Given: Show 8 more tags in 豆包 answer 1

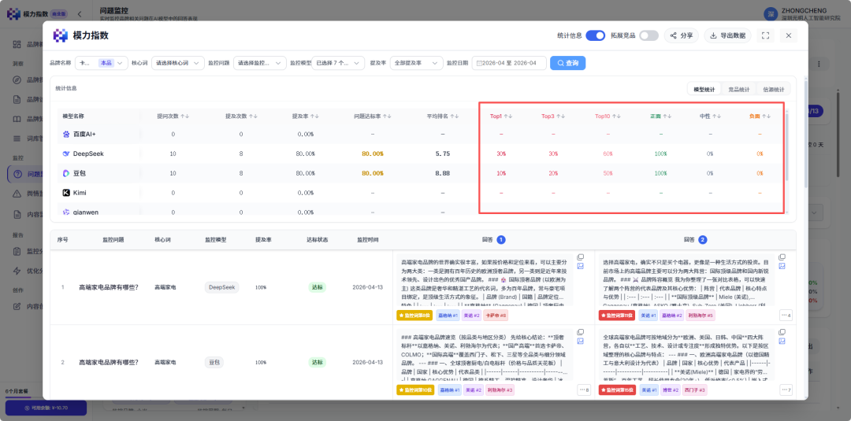Looking at the screenshot, I should click(584, 390).
